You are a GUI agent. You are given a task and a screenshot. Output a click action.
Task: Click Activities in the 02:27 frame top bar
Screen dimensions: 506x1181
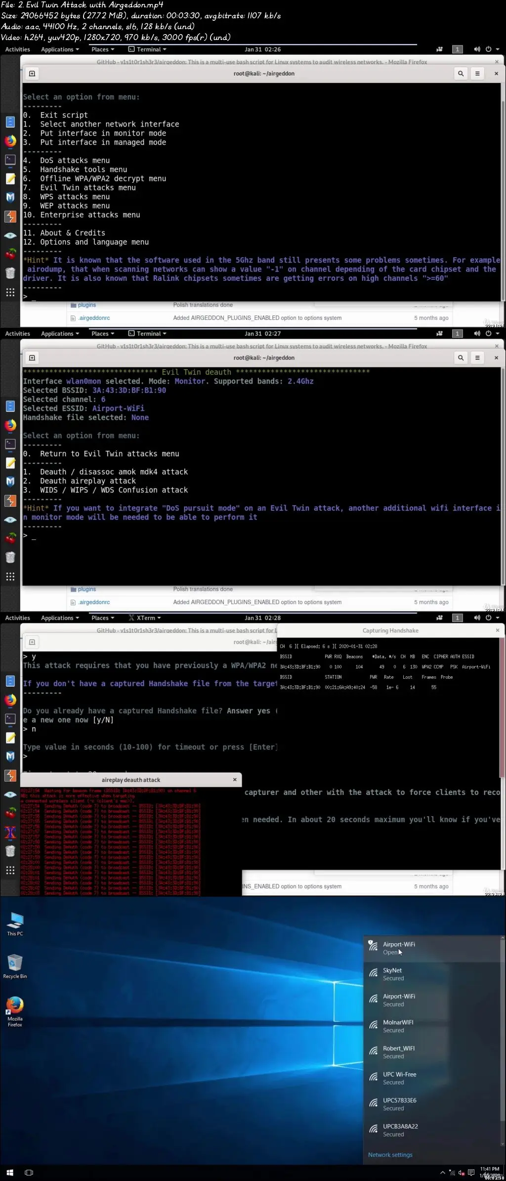click(17, 334)
